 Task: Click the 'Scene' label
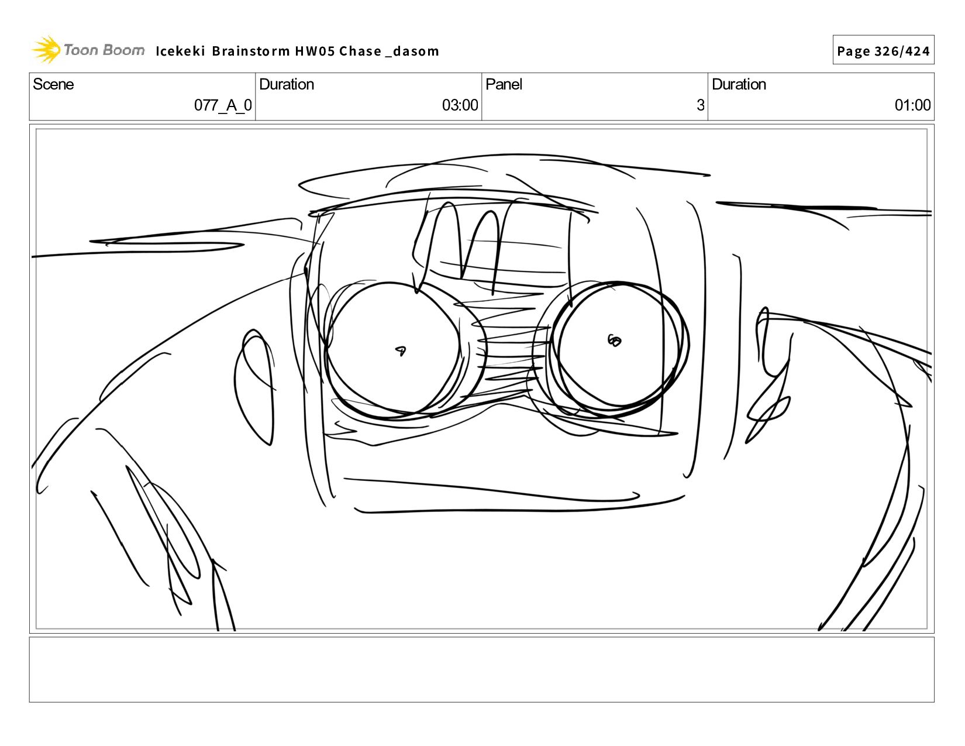53,84
